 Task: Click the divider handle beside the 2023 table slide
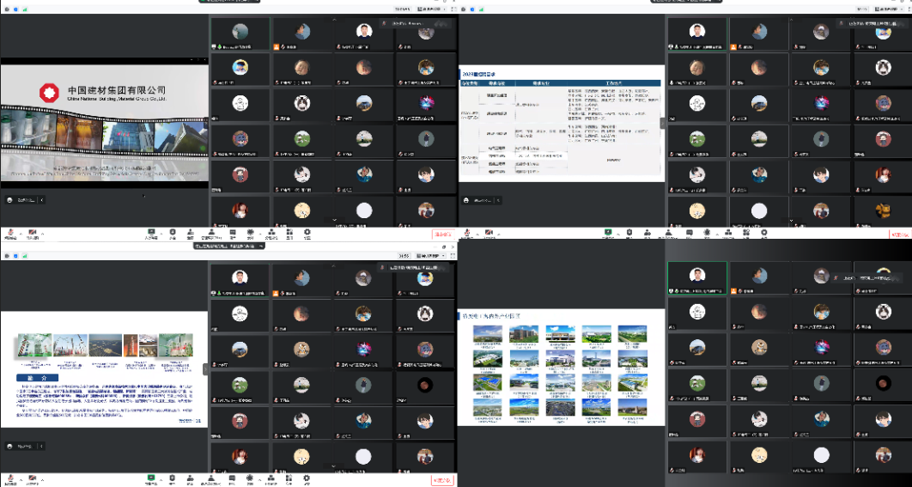662,123
